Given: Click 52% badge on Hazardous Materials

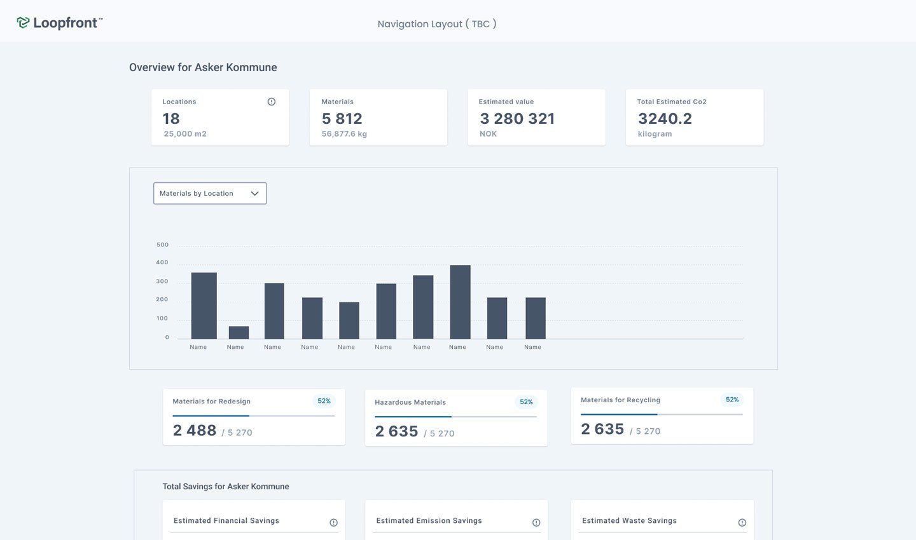Looking at the screenshot, I should click(526, 402).
